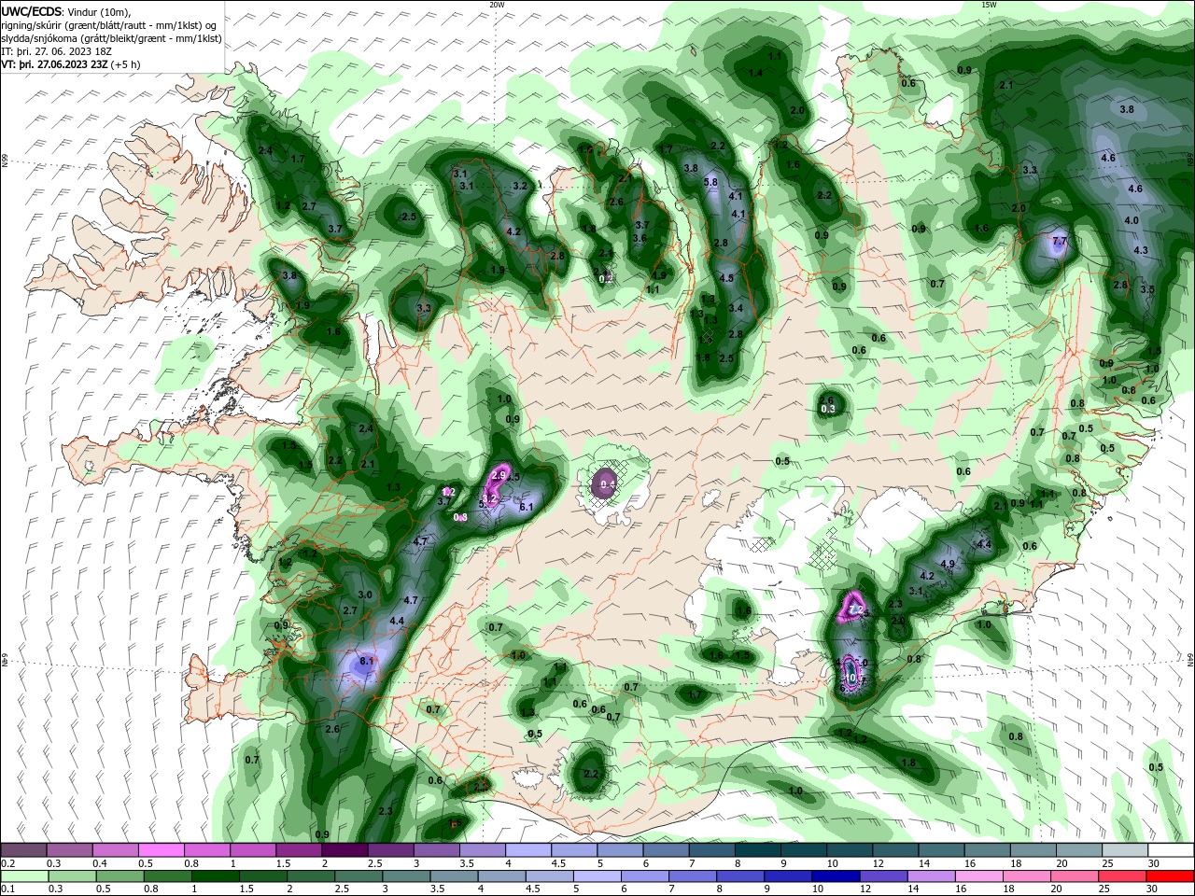Click the 20W longitude label

point(497,5)
